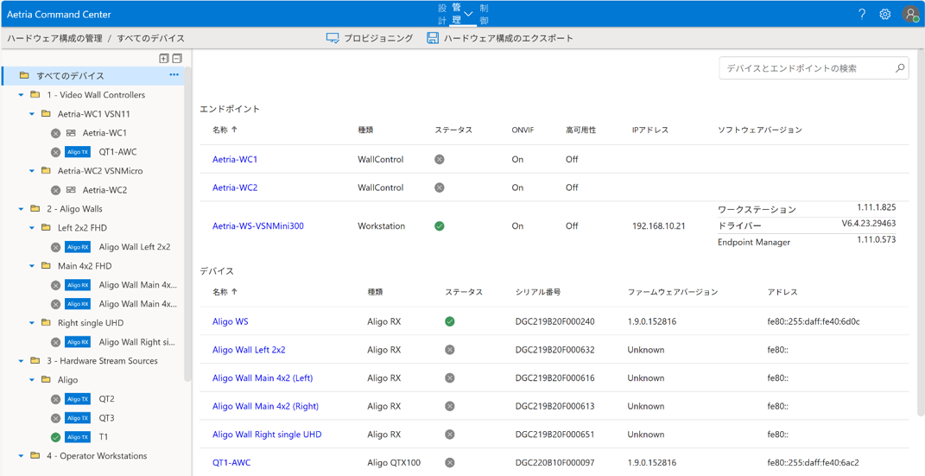
Task: Open the Aetria-WS-VSNMini300 endpoint link
Action: click(257, 226)
